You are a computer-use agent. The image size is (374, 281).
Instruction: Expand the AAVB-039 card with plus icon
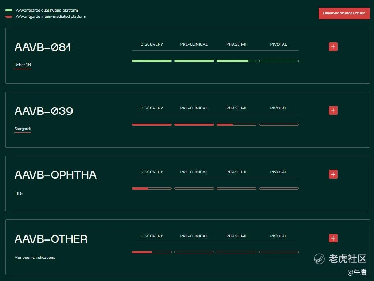coord(333,110)
